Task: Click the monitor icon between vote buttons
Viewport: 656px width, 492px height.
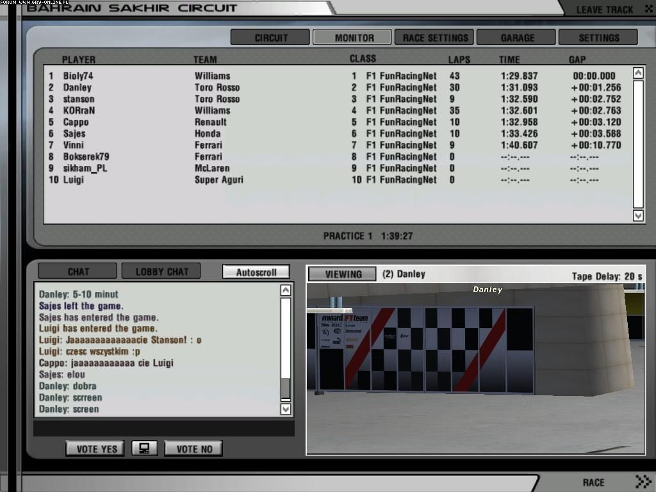Action: (144, 448)
